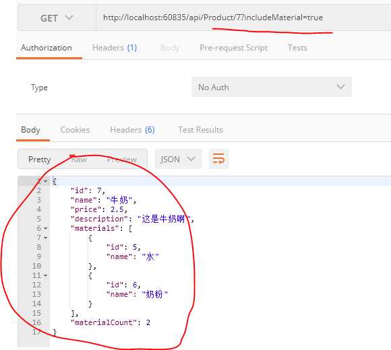The image size is (391, 350).
Task: Collapse the JSON root object at line 1
Action: 45,181
